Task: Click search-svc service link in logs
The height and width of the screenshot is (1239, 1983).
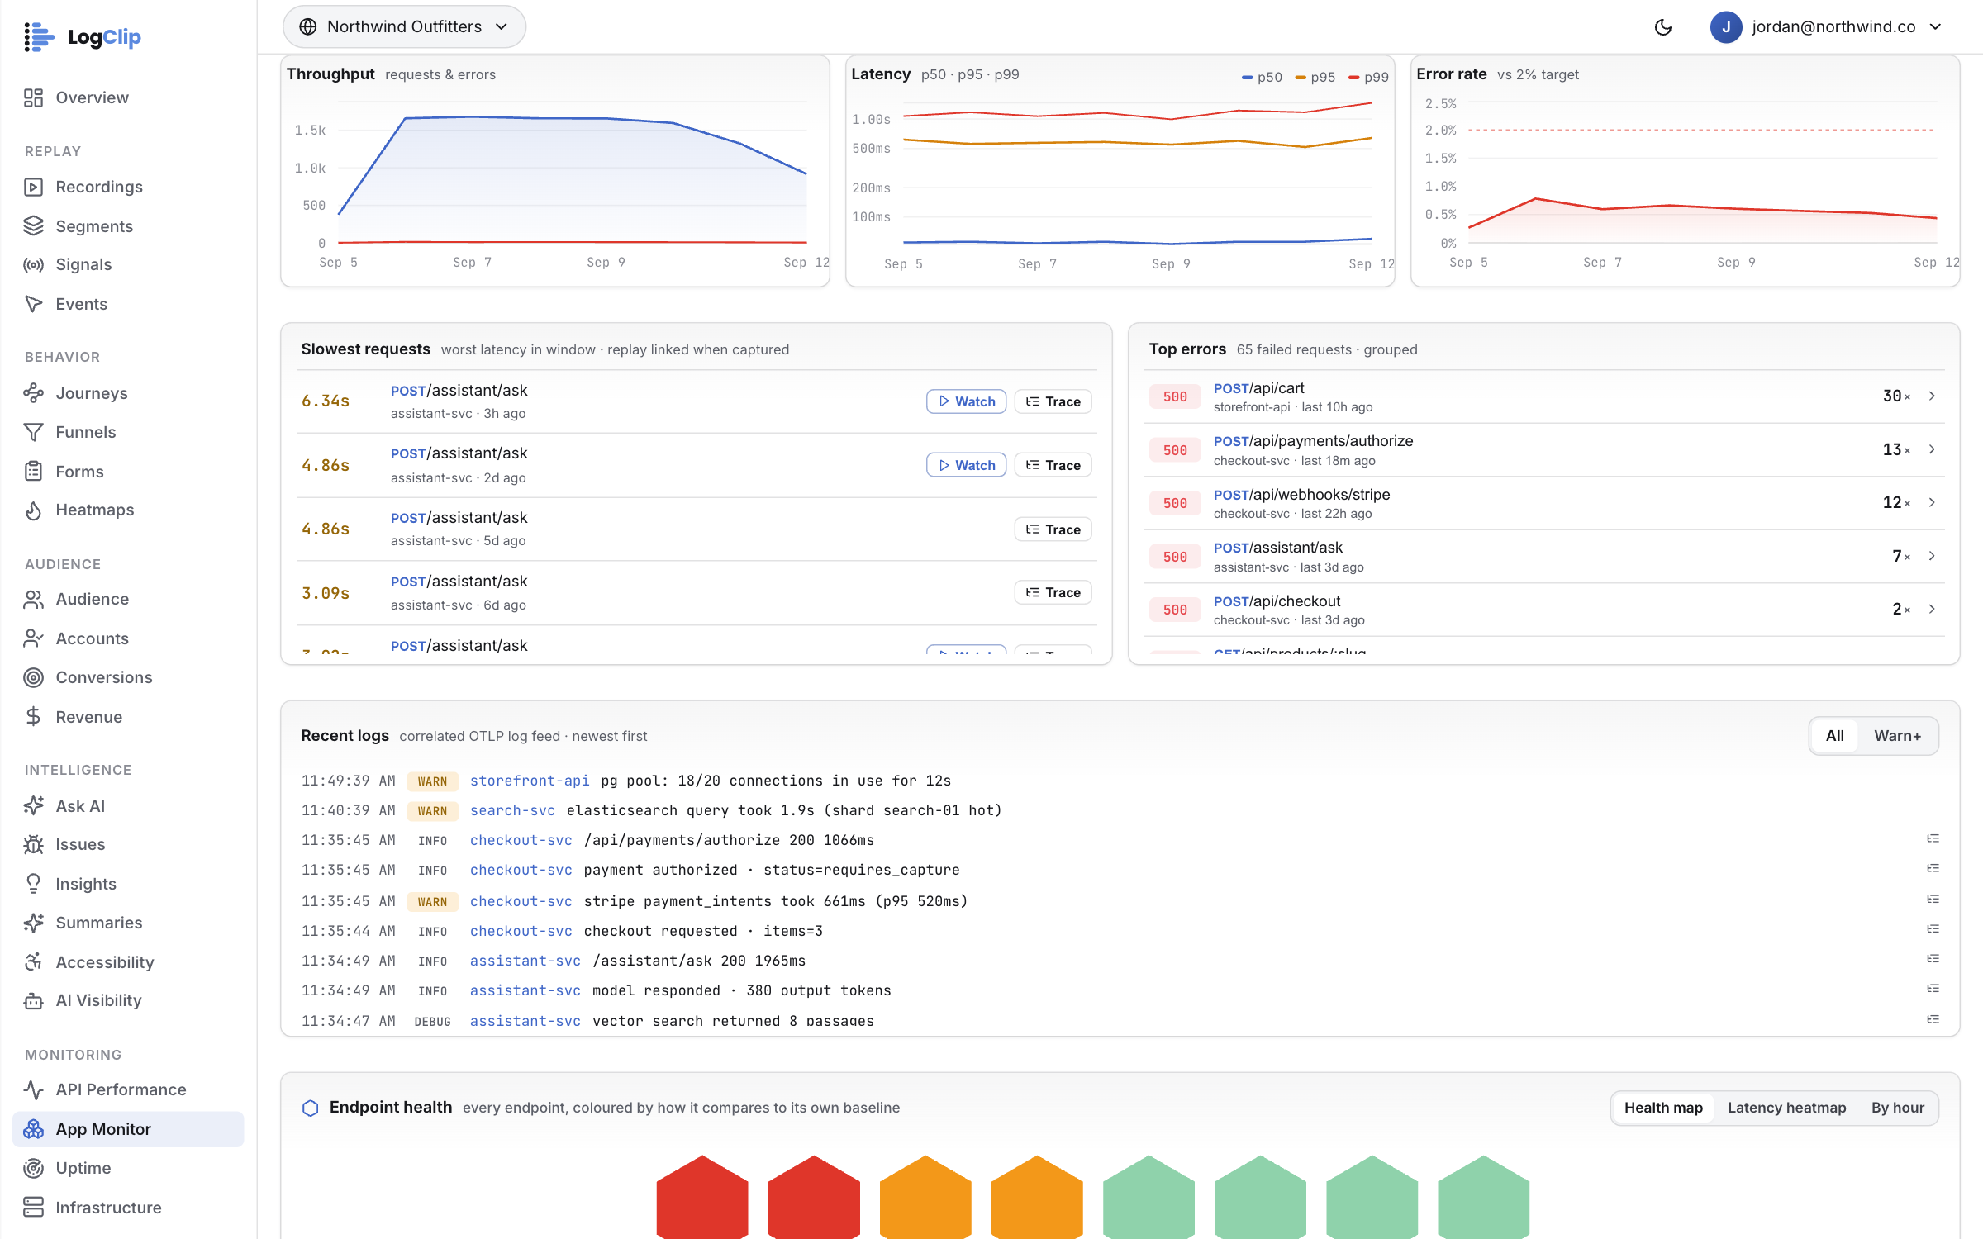Action: pos(512,810)
